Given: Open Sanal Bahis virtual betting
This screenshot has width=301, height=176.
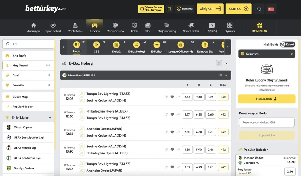Looking at the screenshot, I should click(191, 28).
